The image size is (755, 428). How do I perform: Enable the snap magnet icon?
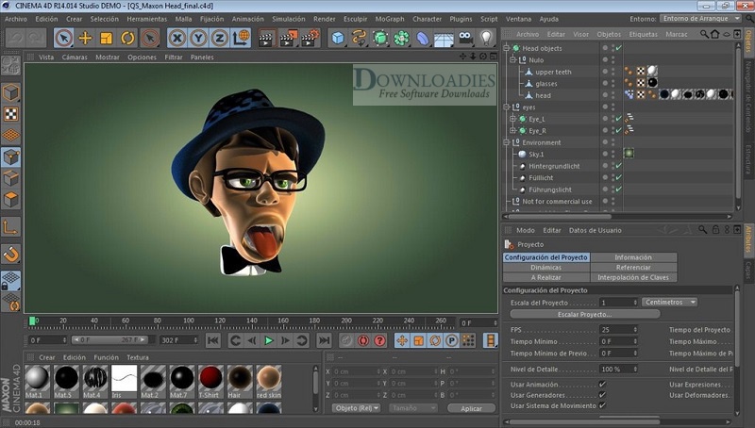point(10,254)
